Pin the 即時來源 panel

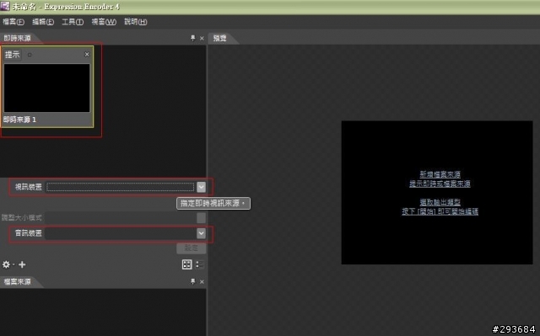click(x=193, y=38)
